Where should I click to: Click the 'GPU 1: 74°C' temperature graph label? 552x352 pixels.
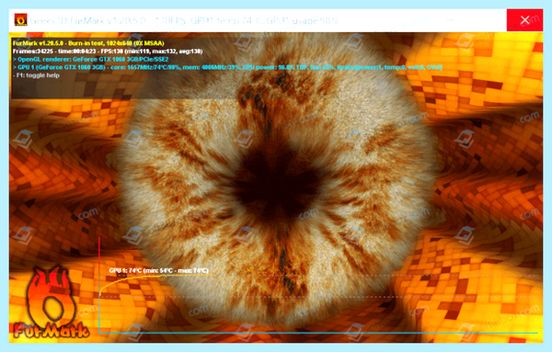coord(158,270)
